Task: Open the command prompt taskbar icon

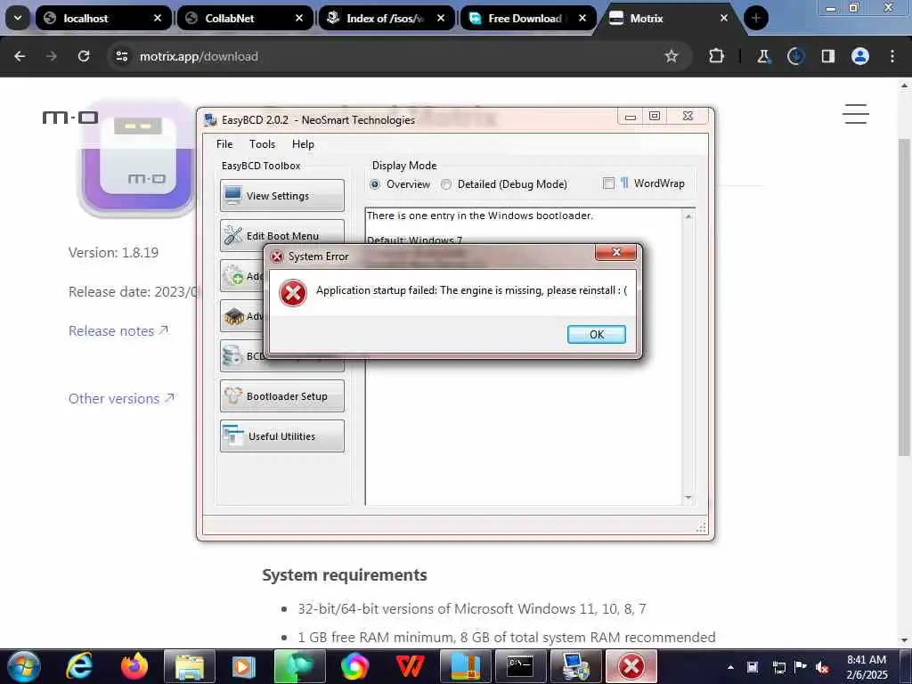Action: tap(520, 666)
